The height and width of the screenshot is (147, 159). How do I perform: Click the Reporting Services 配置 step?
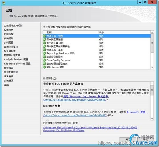(x=17, y=64)
